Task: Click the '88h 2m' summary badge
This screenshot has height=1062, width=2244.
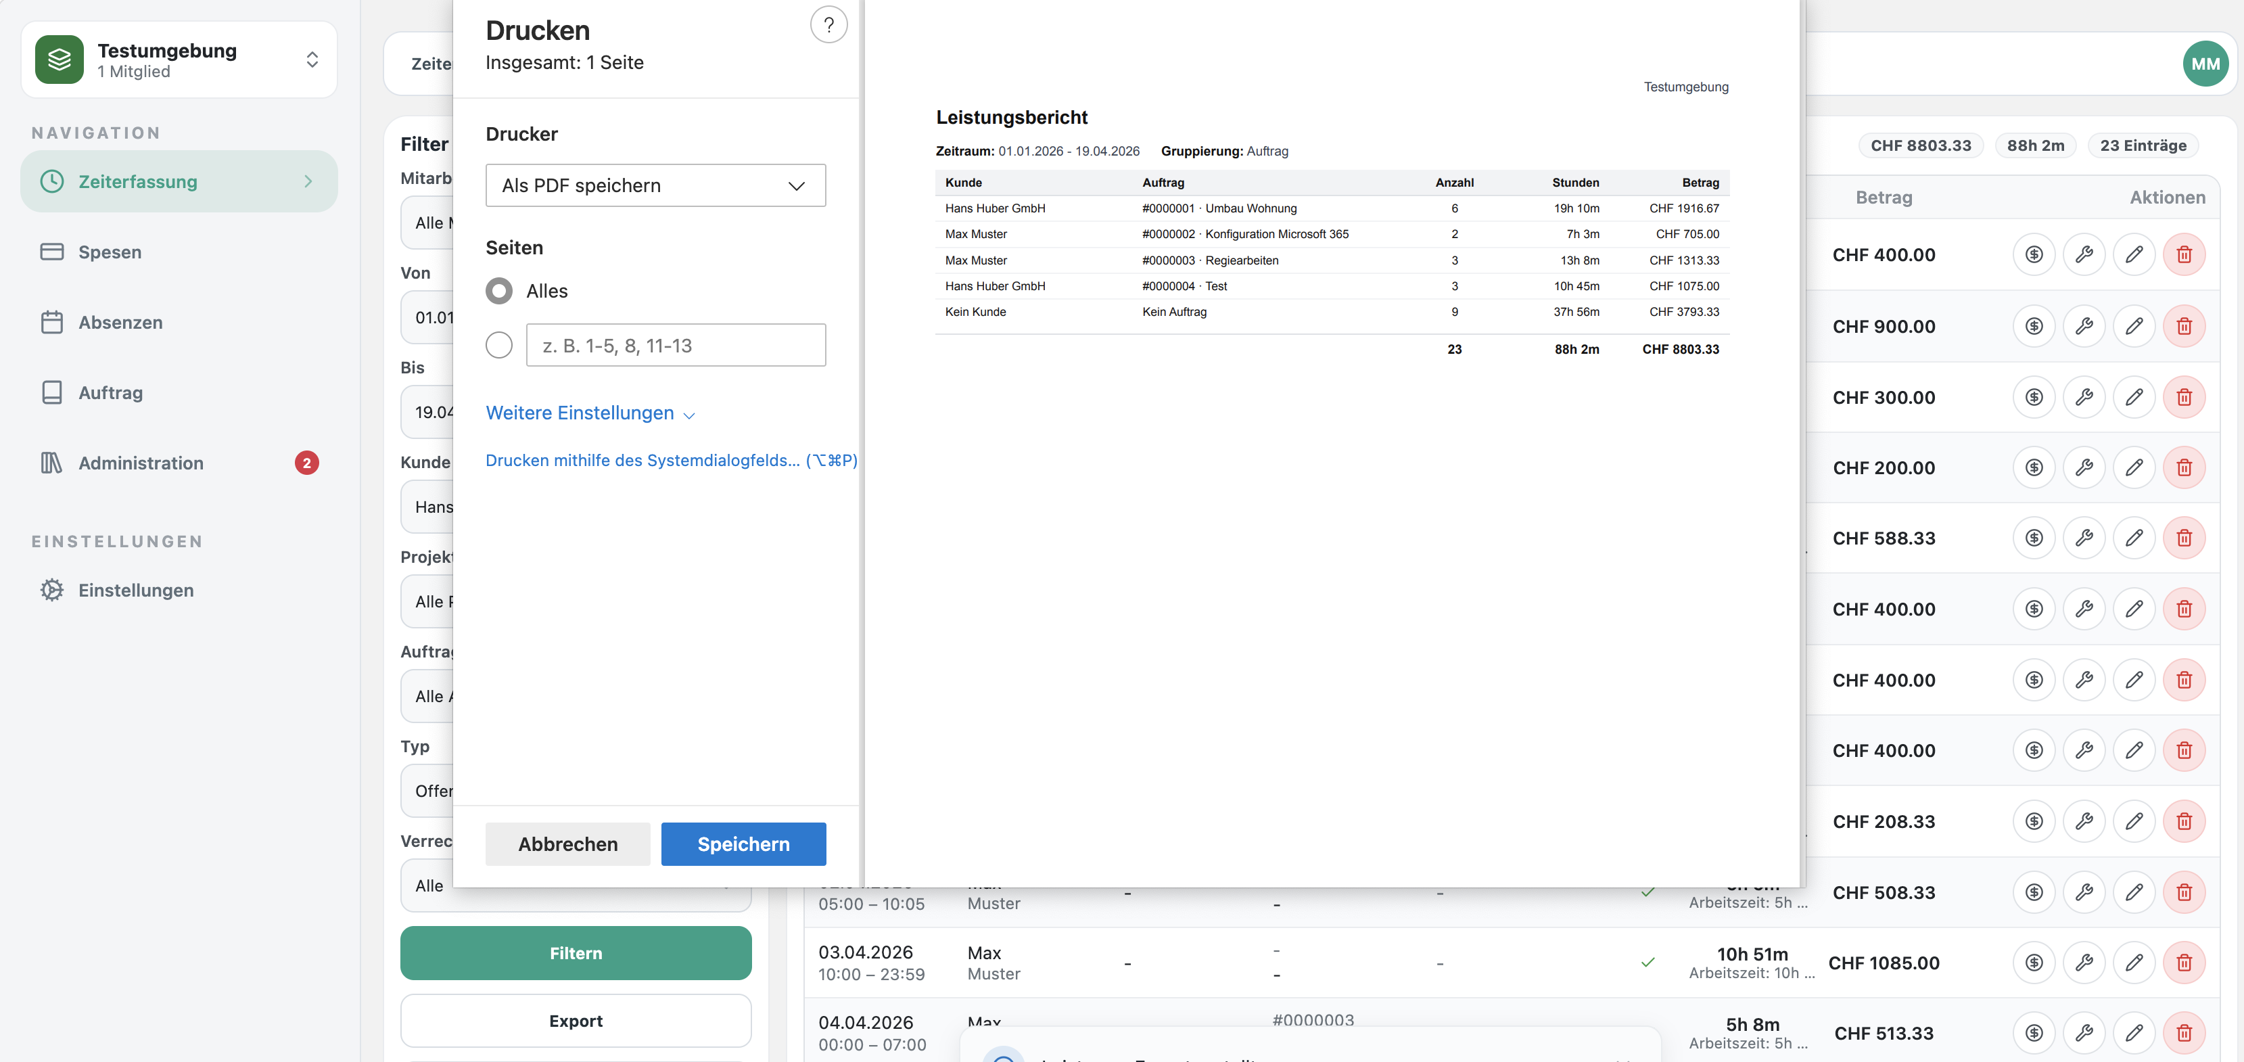Action: [2035, 145]
